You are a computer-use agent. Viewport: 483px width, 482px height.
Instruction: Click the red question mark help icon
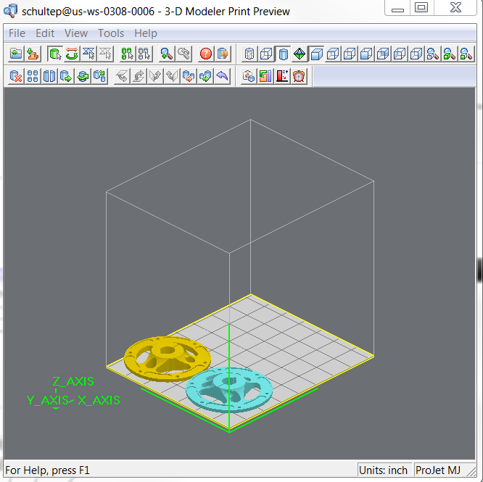pos(205,54)
